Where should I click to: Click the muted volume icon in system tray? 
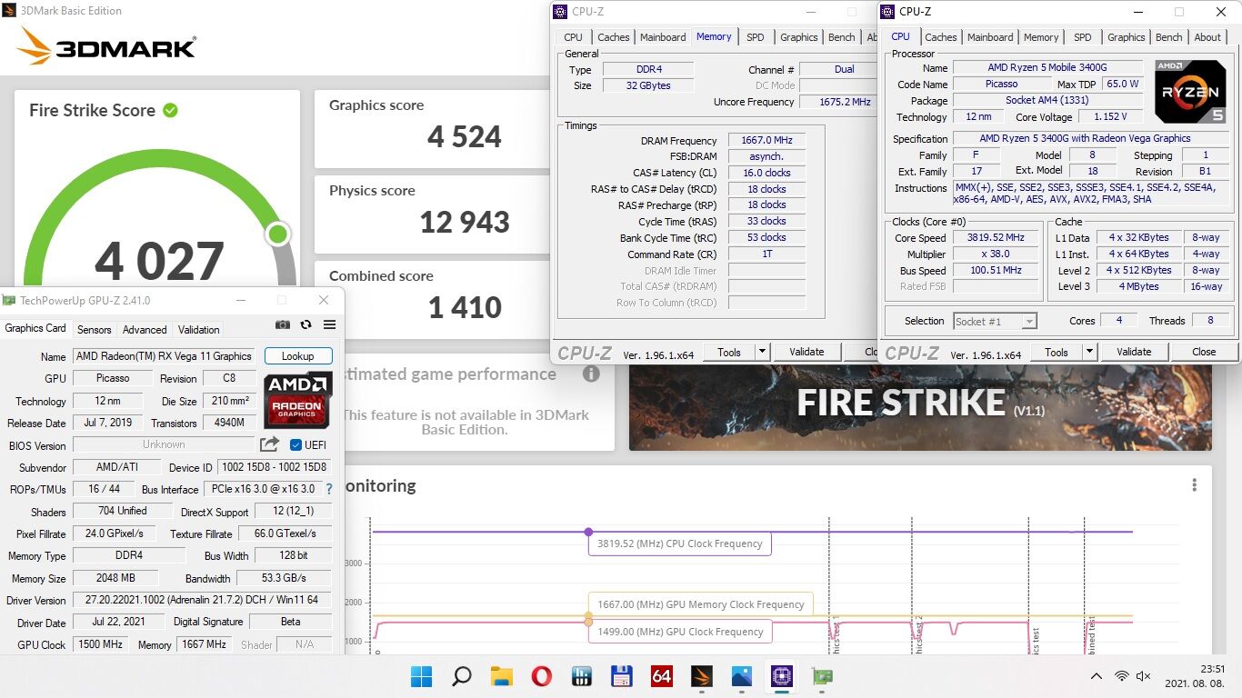[1144, 676]
